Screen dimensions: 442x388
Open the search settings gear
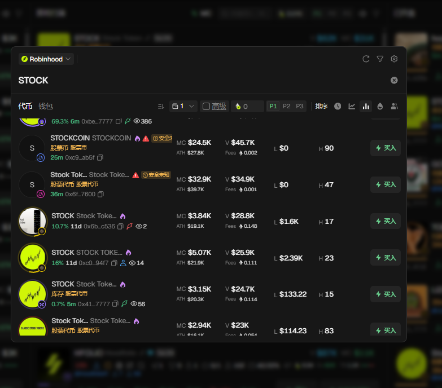pos(394,59)
